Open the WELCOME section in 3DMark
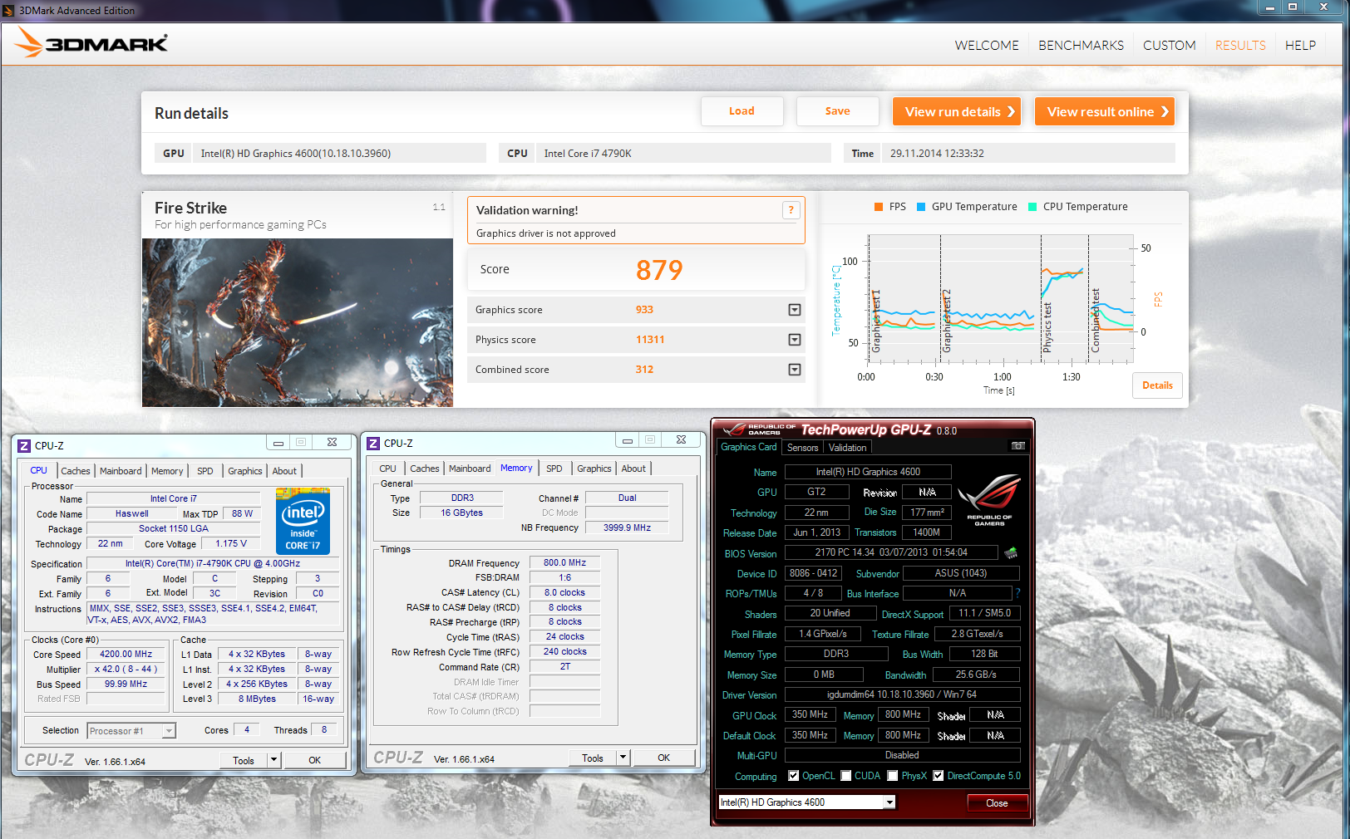The image size is (1350, 839). 987,46
